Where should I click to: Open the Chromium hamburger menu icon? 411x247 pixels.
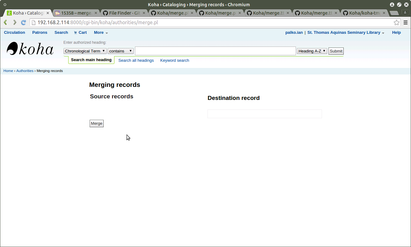click(405, 22)
